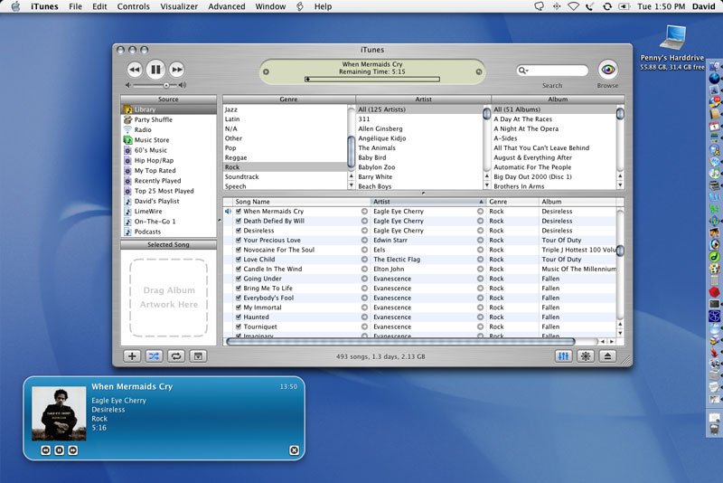Click album cover thumbnail in widget

[x=59, y=413]
